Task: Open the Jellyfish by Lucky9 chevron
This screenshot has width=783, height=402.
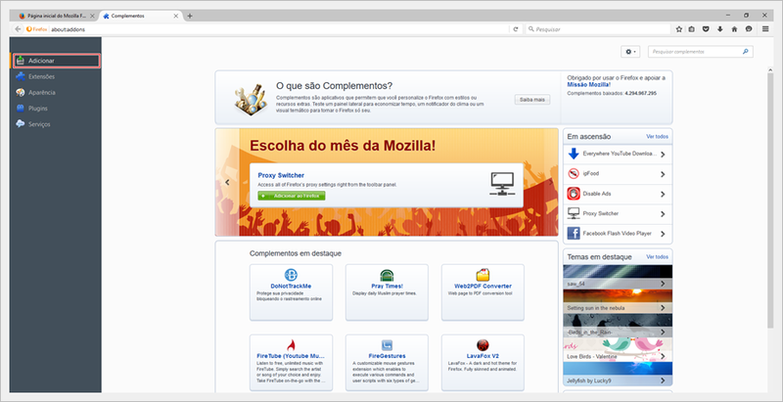Action: pos(663,380)
